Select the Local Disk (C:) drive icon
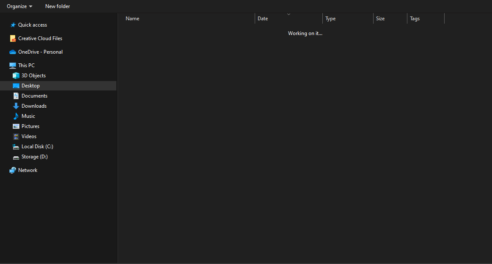The height and width of the screenshot is (264, 492). coord(16,146)
